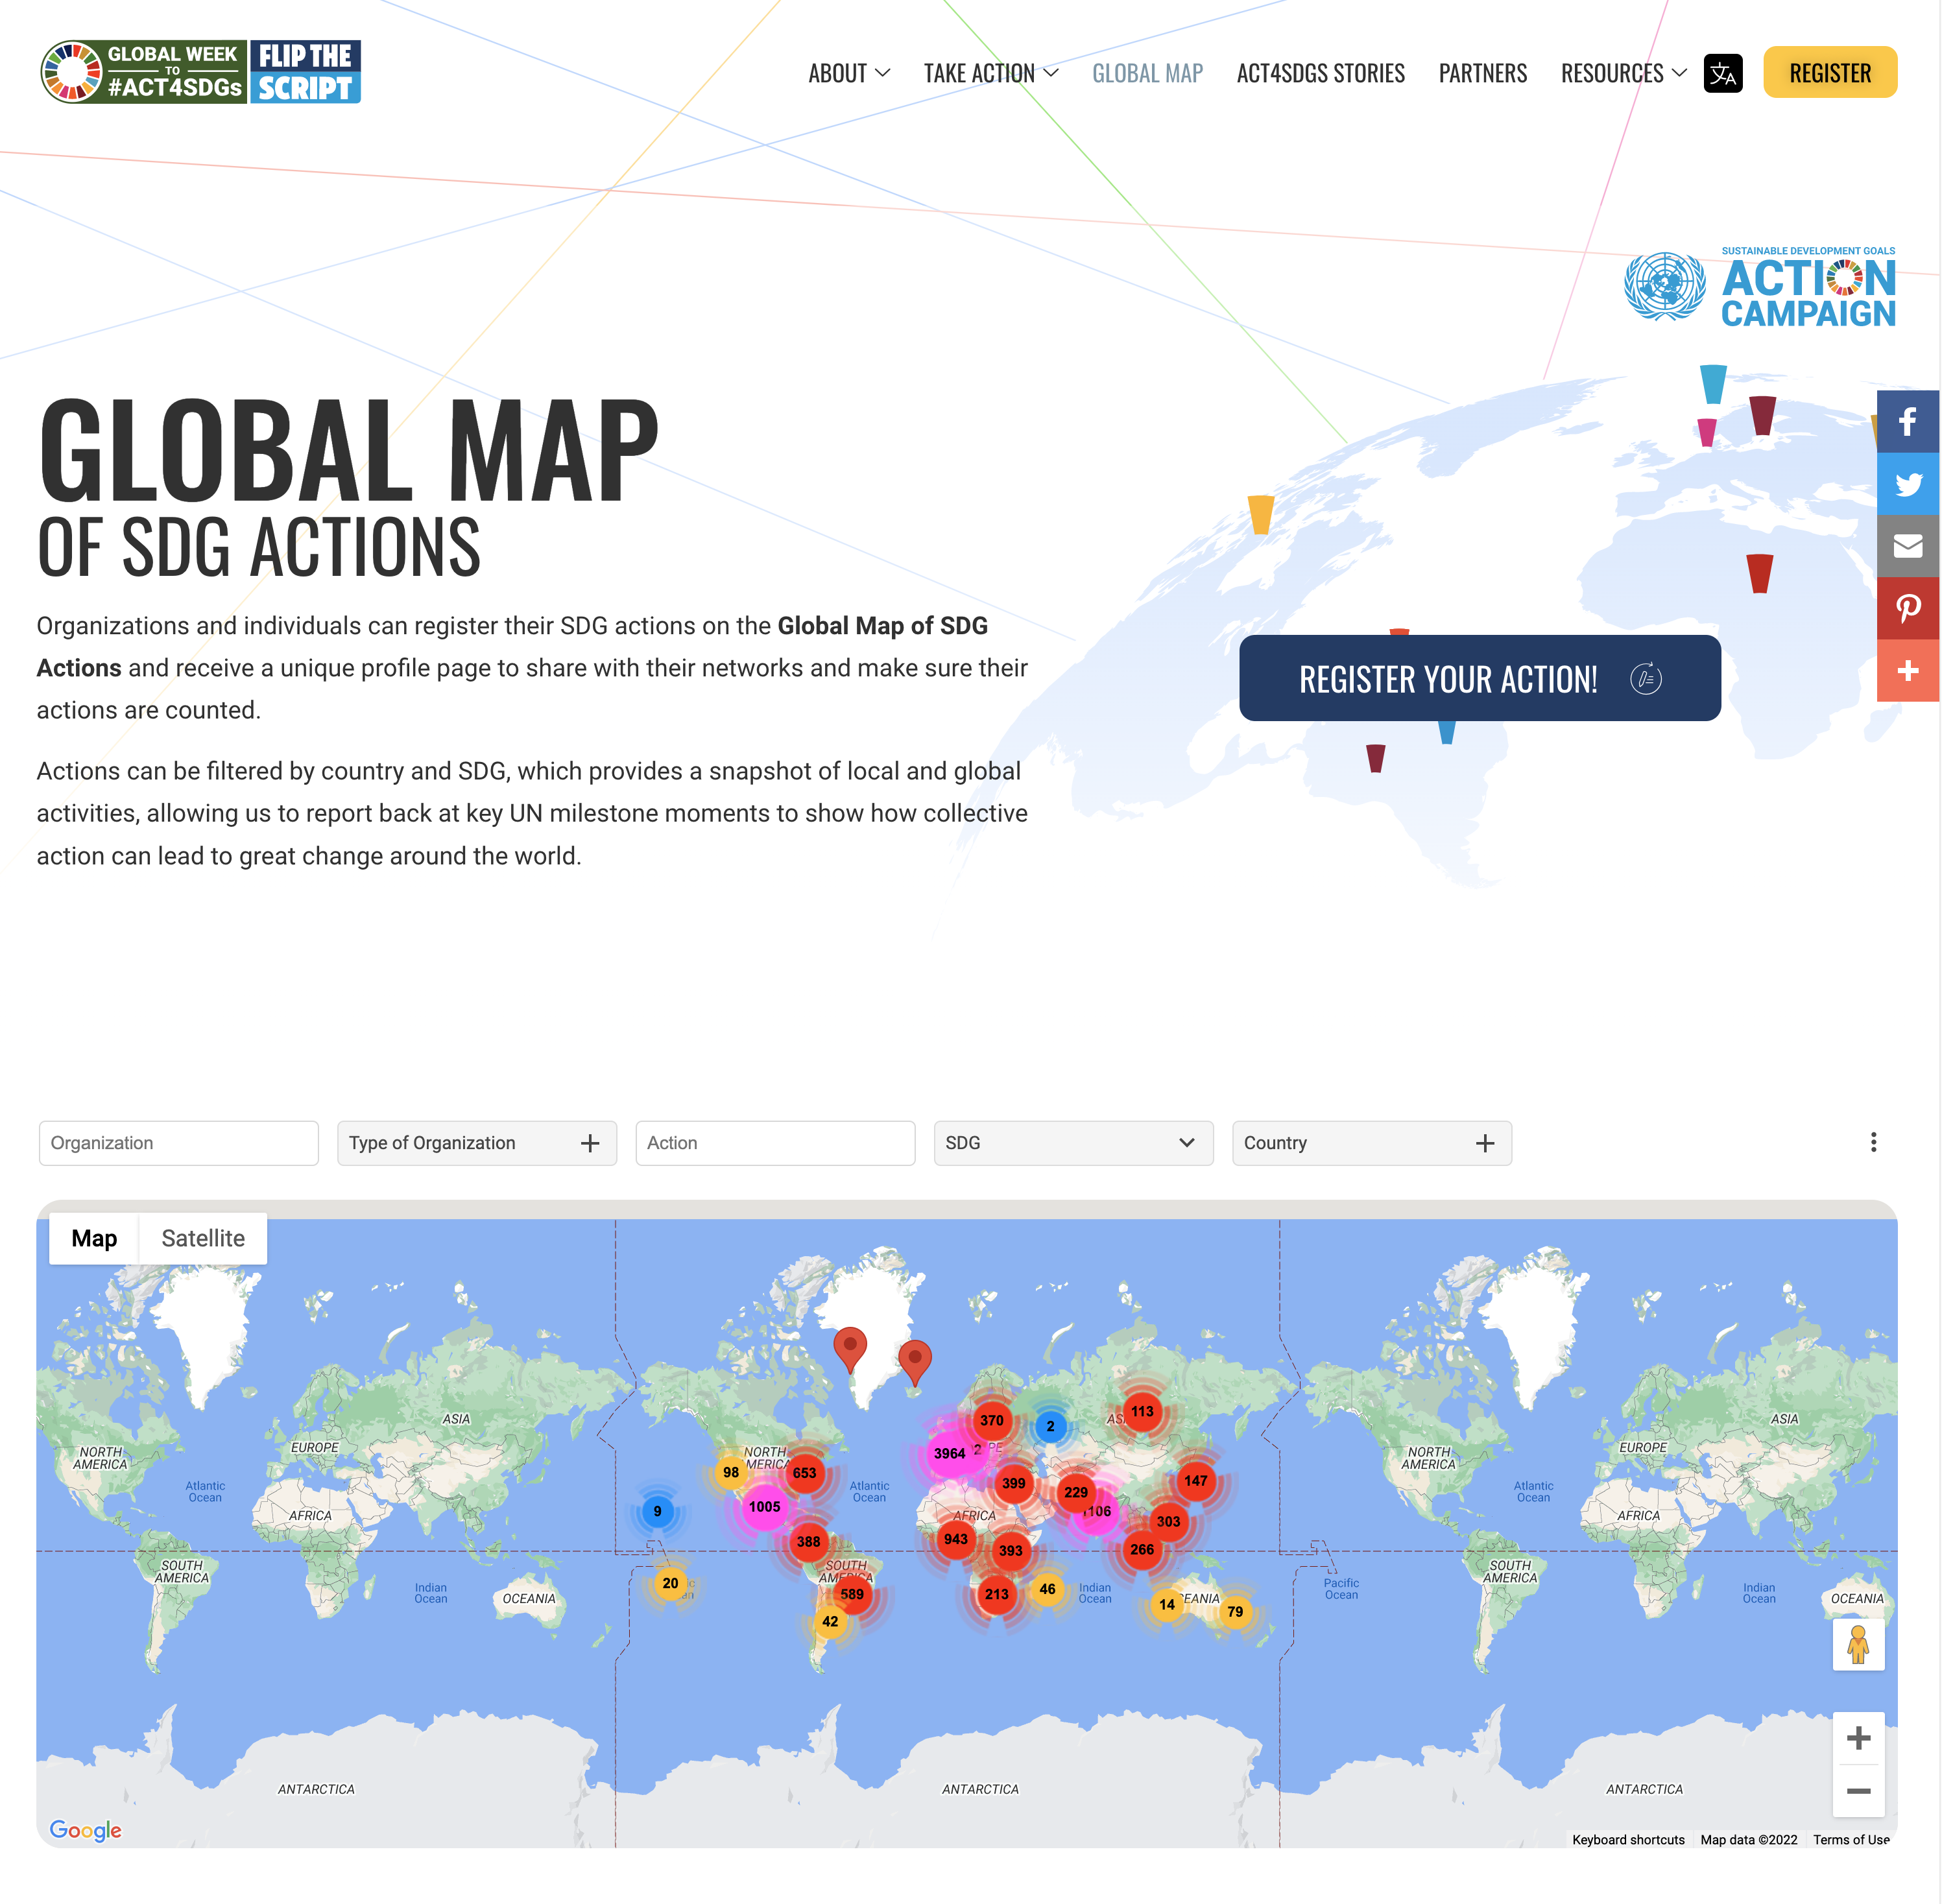Activate Street View with the pegman icon
This screenshot has height=1904, width=1942.
(x=1858, y=1645)
